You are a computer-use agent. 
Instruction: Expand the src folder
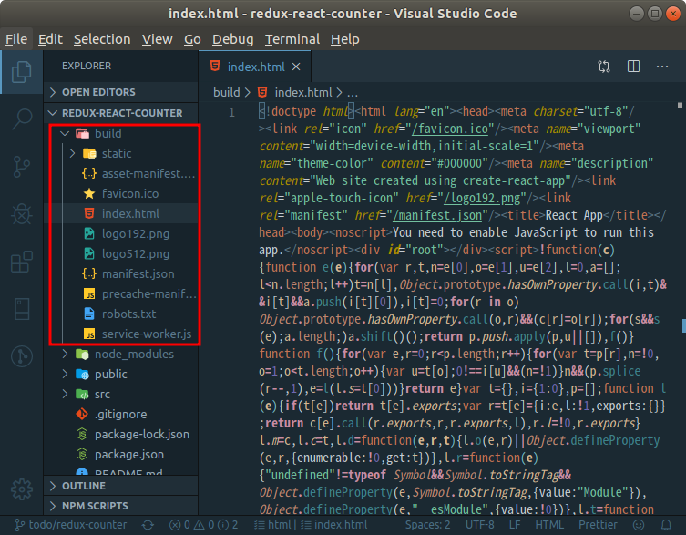[x=121, y=395]
